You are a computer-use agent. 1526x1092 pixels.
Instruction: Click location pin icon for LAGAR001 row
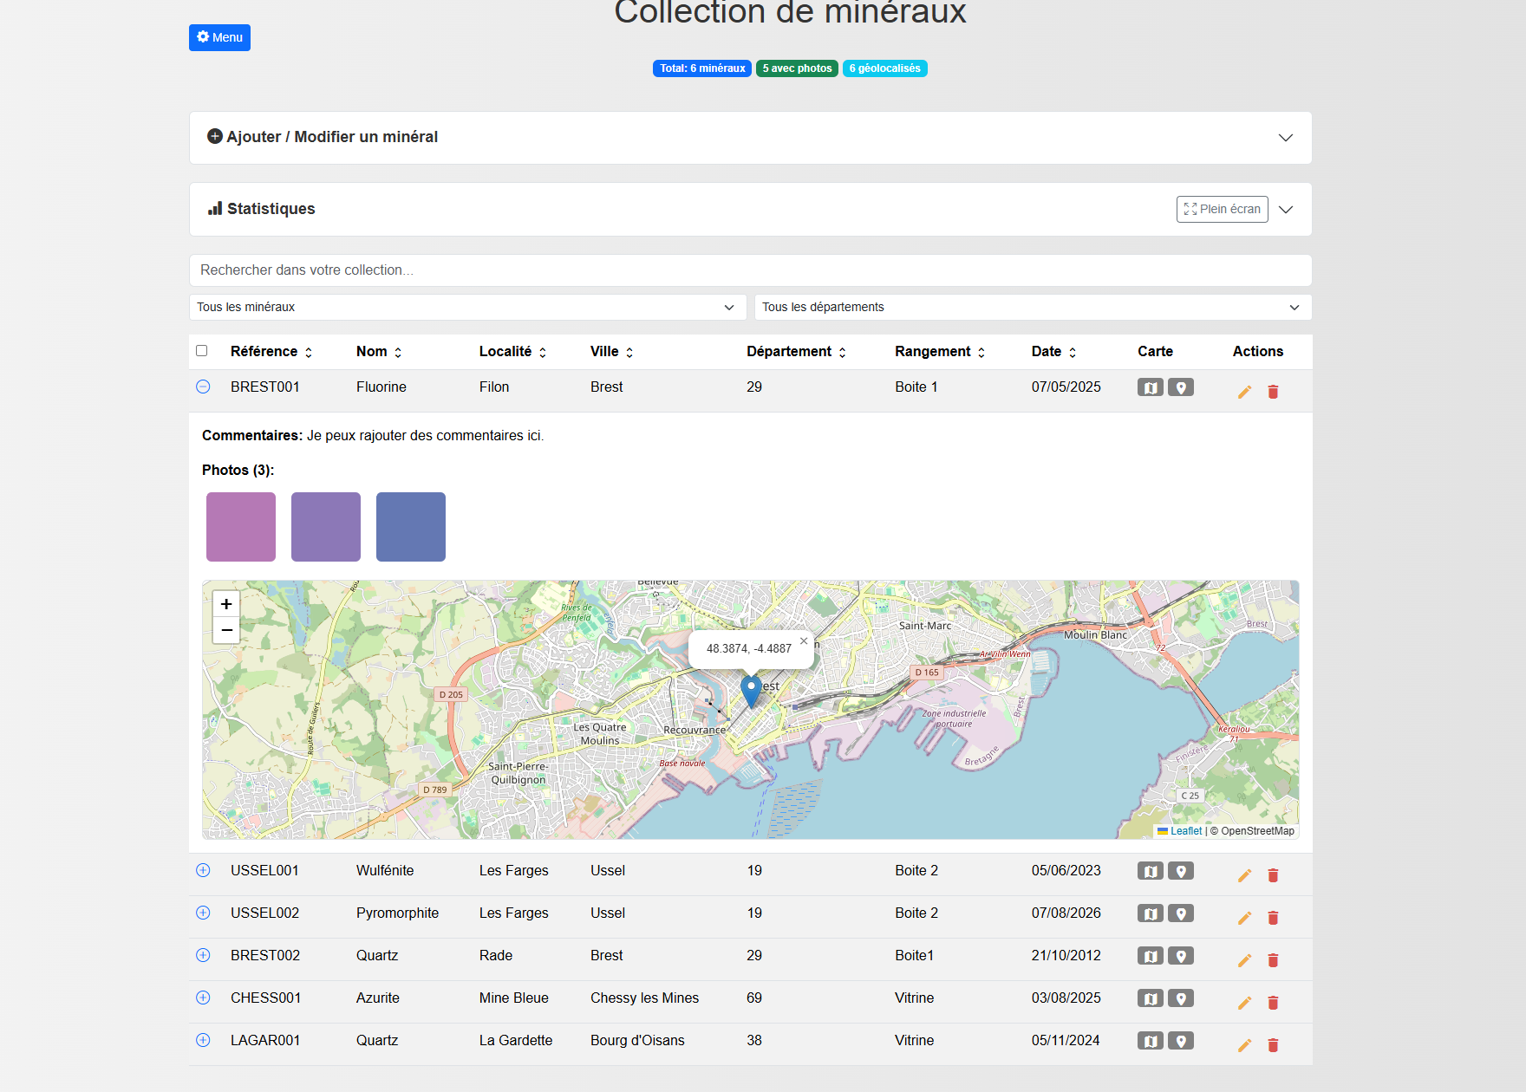1181,1041
